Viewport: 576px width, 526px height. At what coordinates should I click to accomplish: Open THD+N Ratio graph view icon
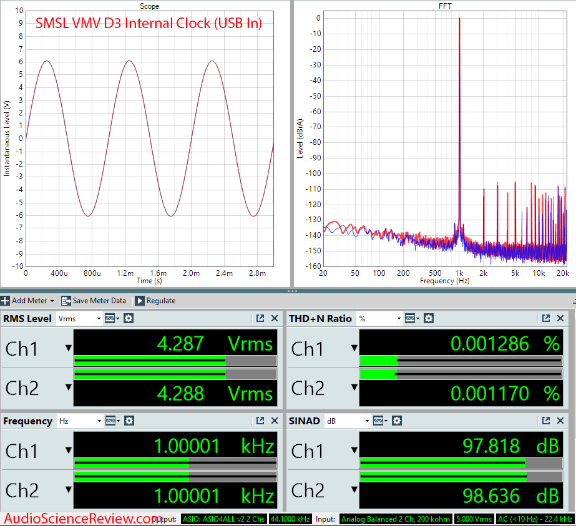[x=412, y=318]
